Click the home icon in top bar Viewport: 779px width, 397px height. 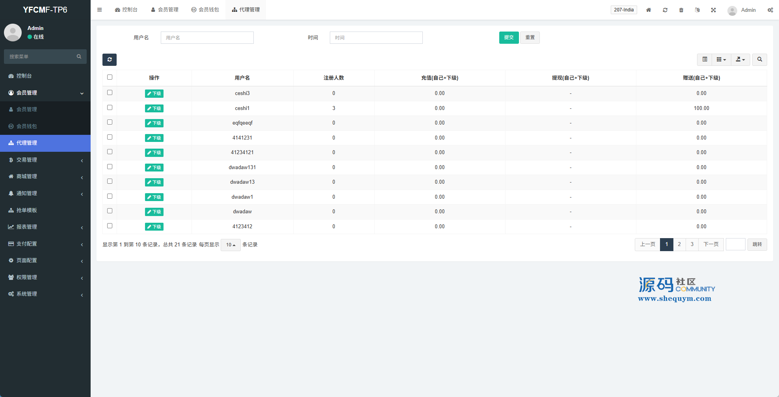coord(649,10)
